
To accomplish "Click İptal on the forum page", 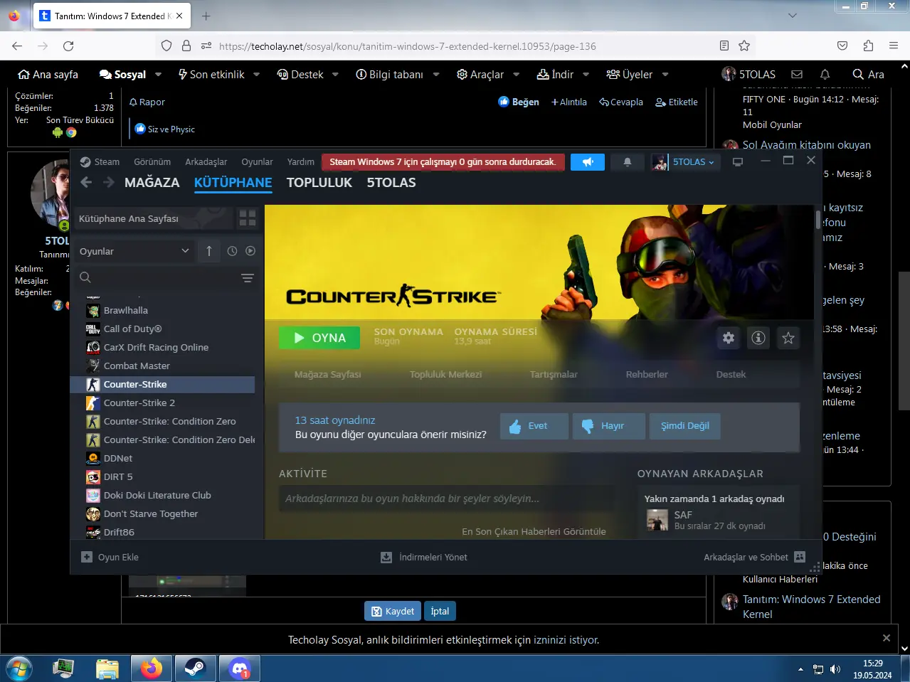I will (x=440, y=611).
